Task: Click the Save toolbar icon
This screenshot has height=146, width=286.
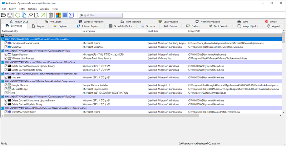Action: point(10,15)
